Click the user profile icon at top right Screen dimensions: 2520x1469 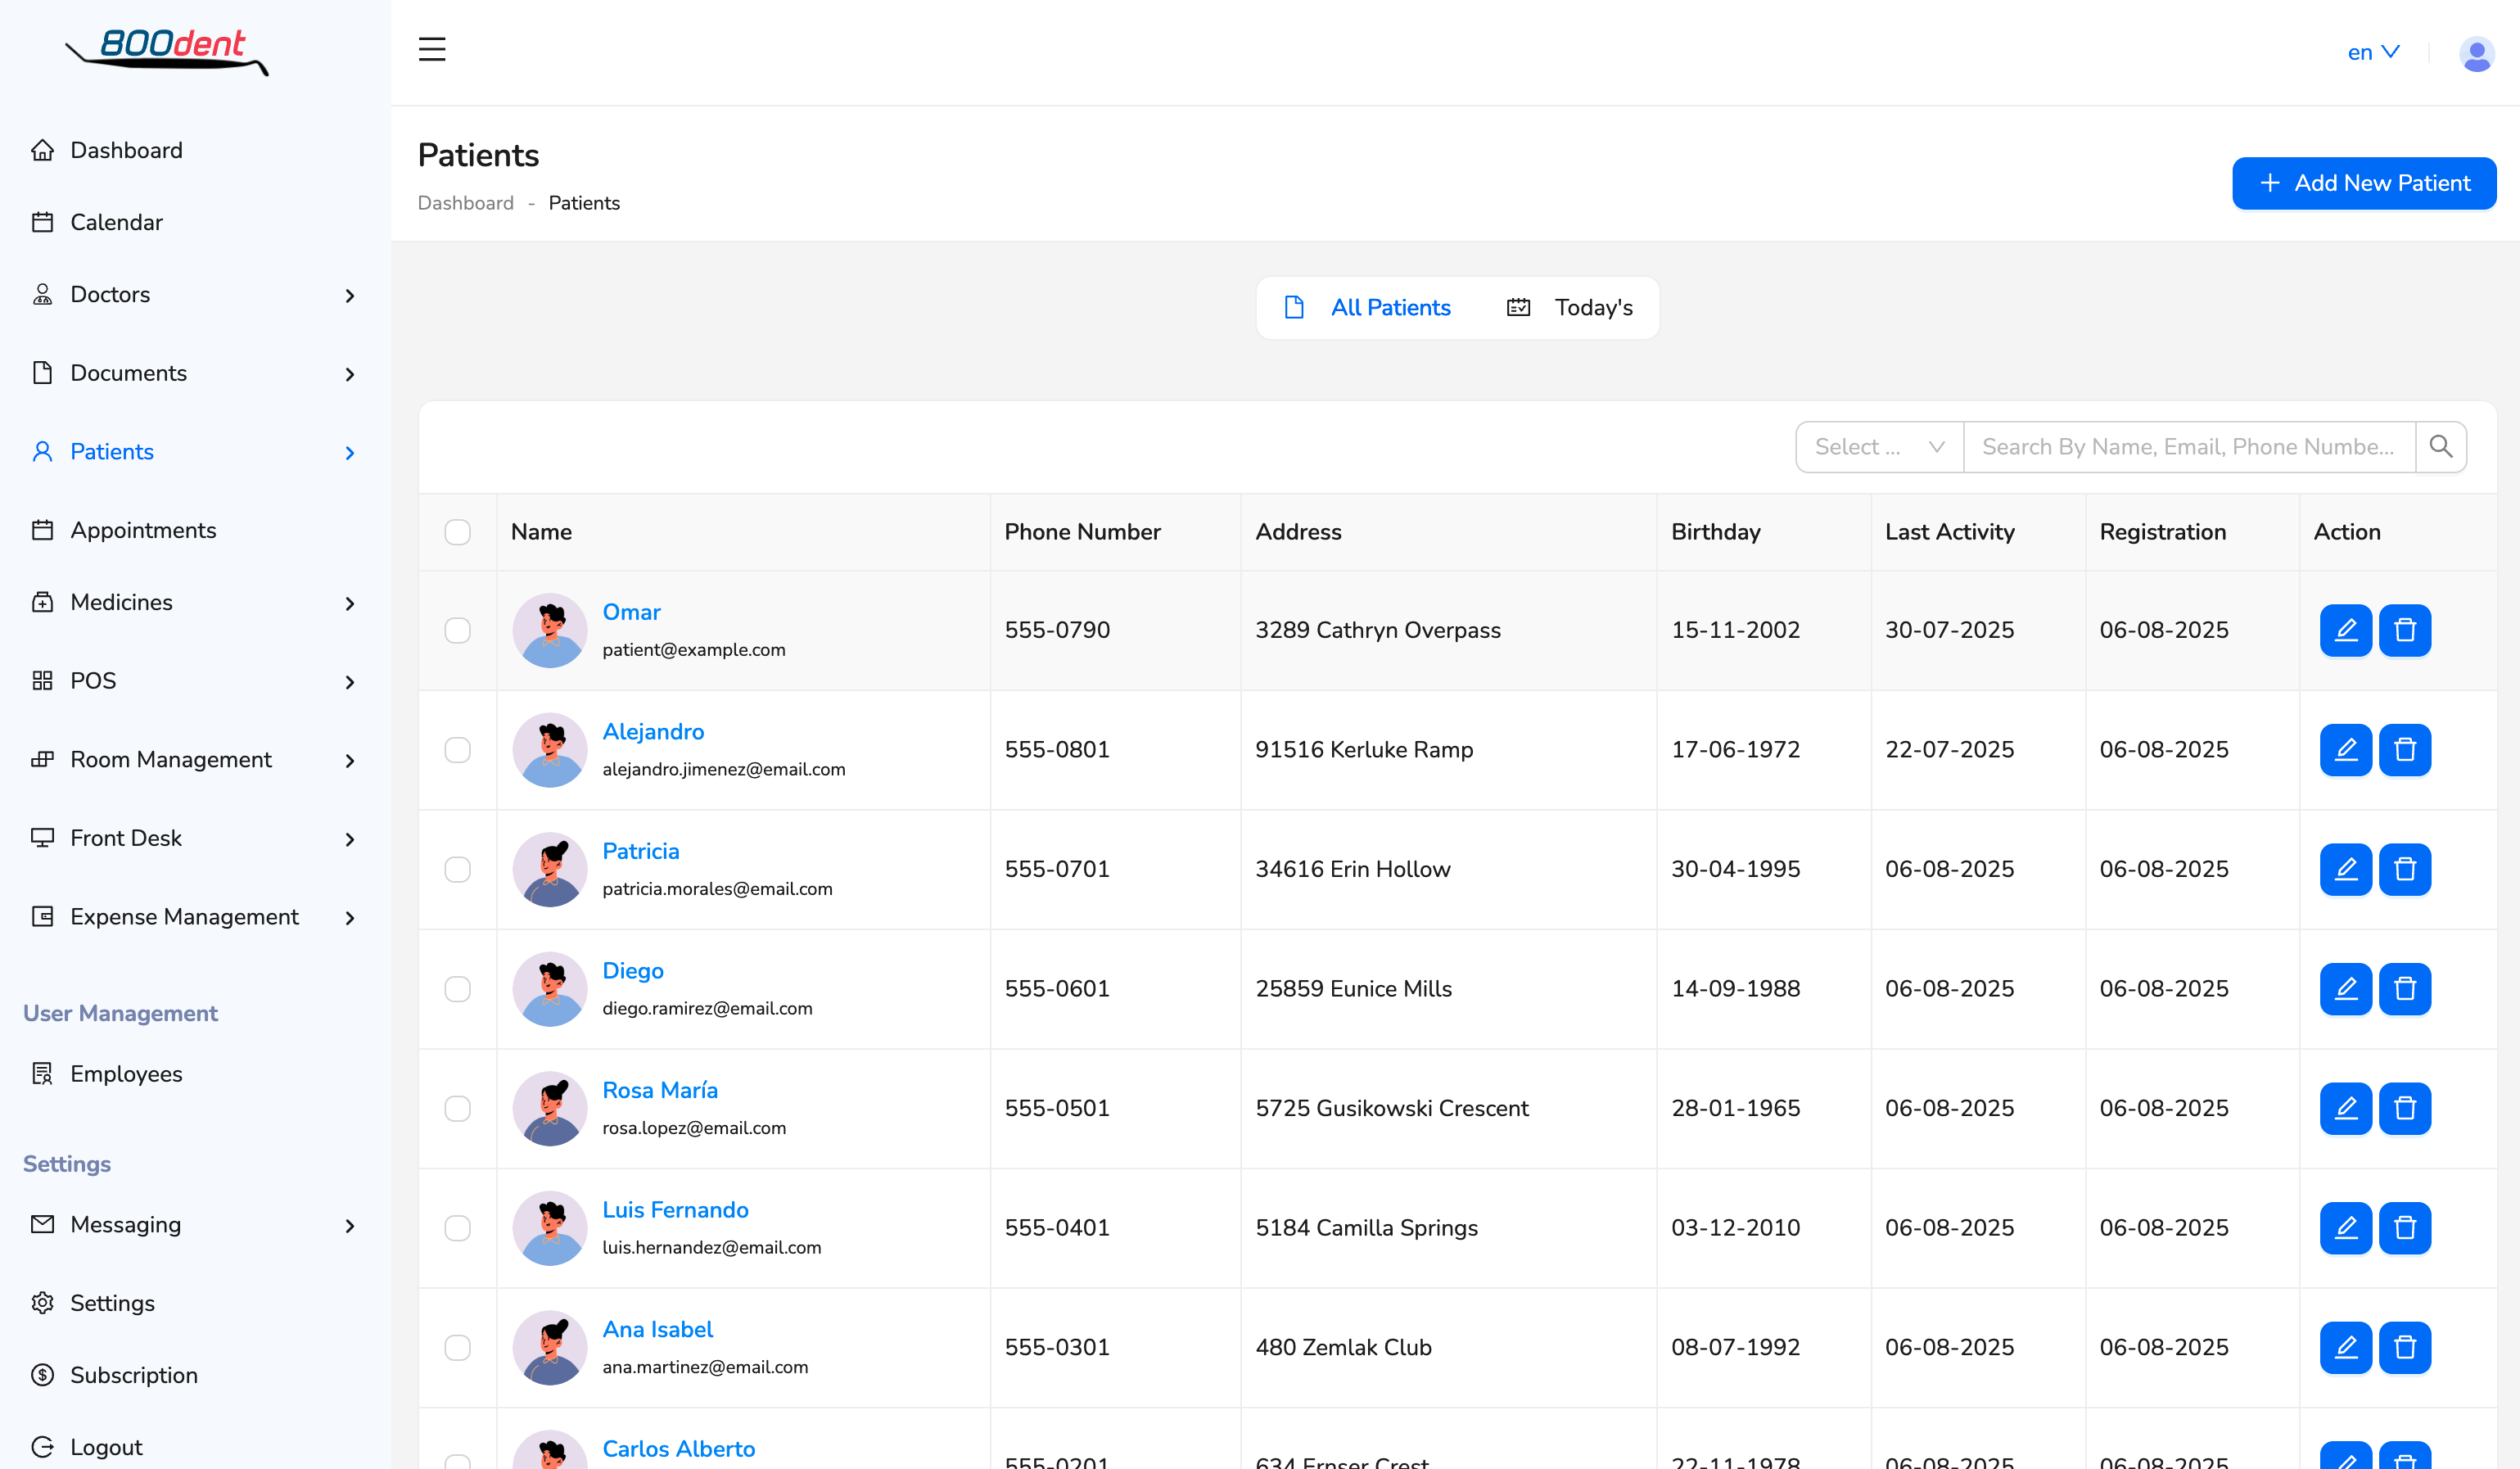(x=2477, y=53)
